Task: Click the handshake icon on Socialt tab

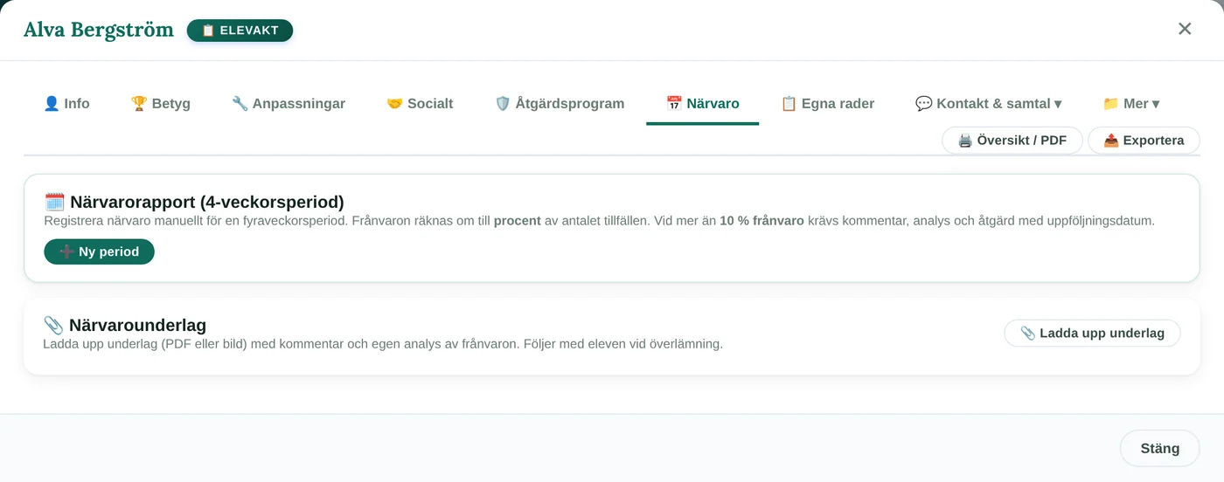Action: pyautogui.click(x=394, y=103)
